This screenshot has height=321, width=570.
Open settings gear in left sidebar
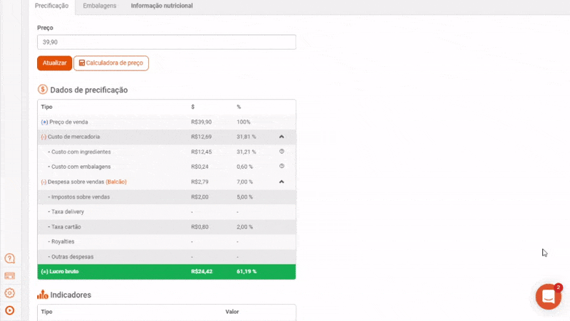(10, 293)
